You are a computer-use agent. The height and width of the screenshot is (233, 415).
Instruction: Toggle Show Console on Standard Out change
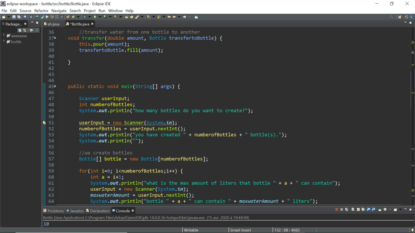tap(369, 209)
